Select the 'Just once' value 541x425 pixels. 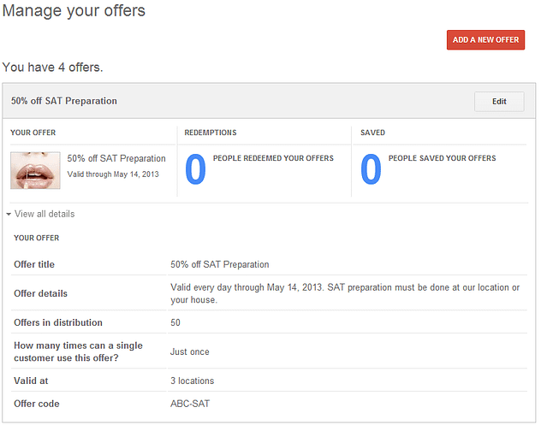coord(190,352)
